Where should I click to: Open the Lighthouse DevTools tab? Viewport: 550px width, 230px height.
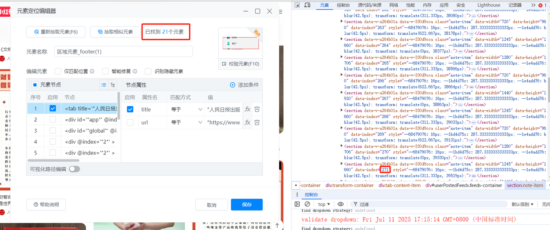tap(489, 5)
